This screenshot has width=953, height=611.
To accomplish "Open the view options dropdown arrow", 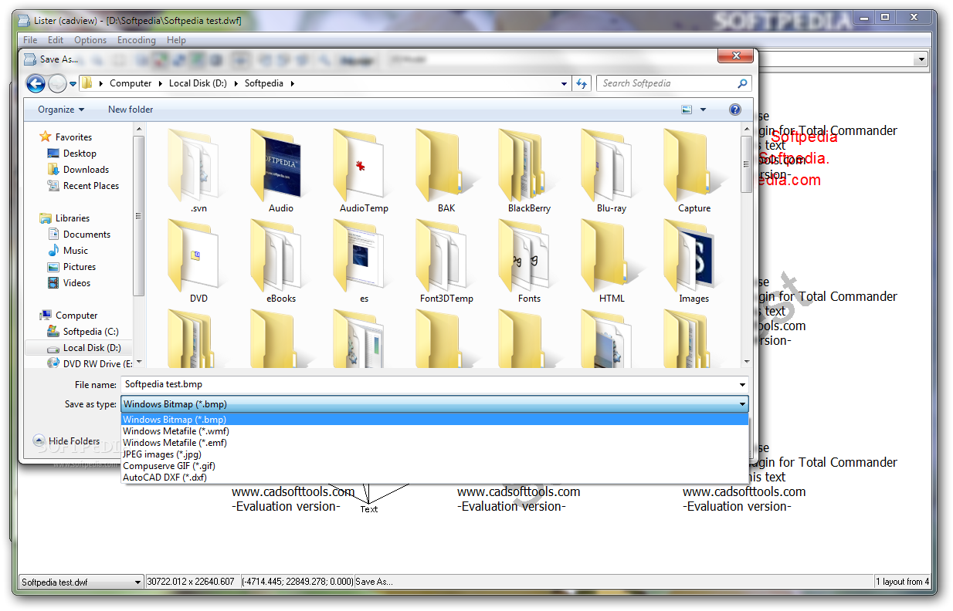I will click(x=703, y=110).
